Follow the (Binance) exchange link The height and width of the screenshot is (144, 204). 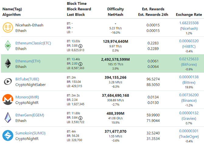(189, 100)
